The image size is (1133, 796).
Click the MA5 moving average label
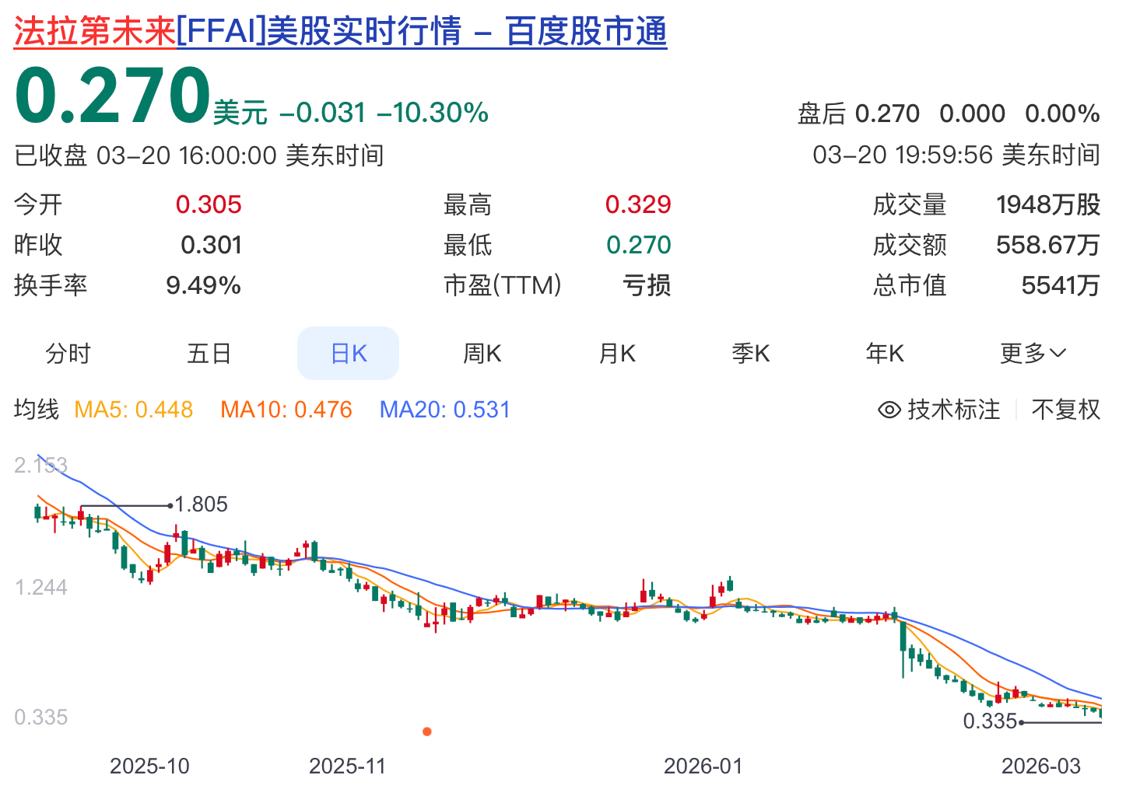133,410
